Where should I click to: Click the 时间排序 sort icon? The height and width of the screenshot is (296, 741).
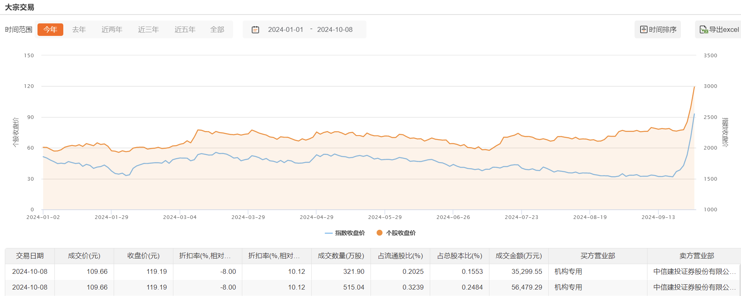coord(644,30)
